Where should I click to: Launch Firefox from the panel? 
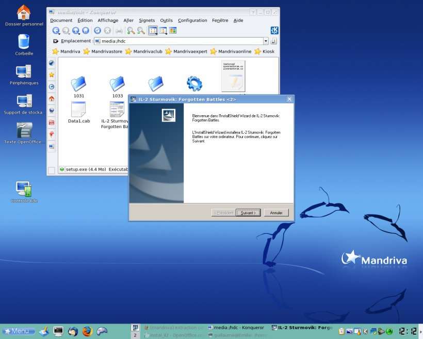tap(87, 331)
